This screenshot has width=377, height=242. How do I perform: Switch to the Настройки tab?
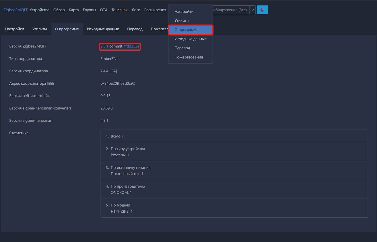(x=15, y=29)
